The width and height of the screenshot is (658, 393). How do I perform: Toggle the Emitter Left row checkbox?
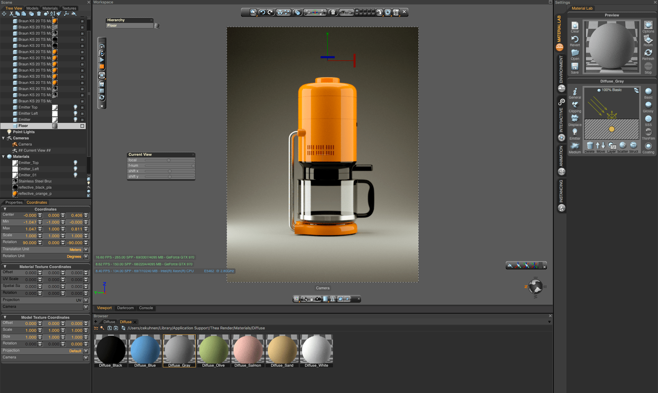point(82,114)
